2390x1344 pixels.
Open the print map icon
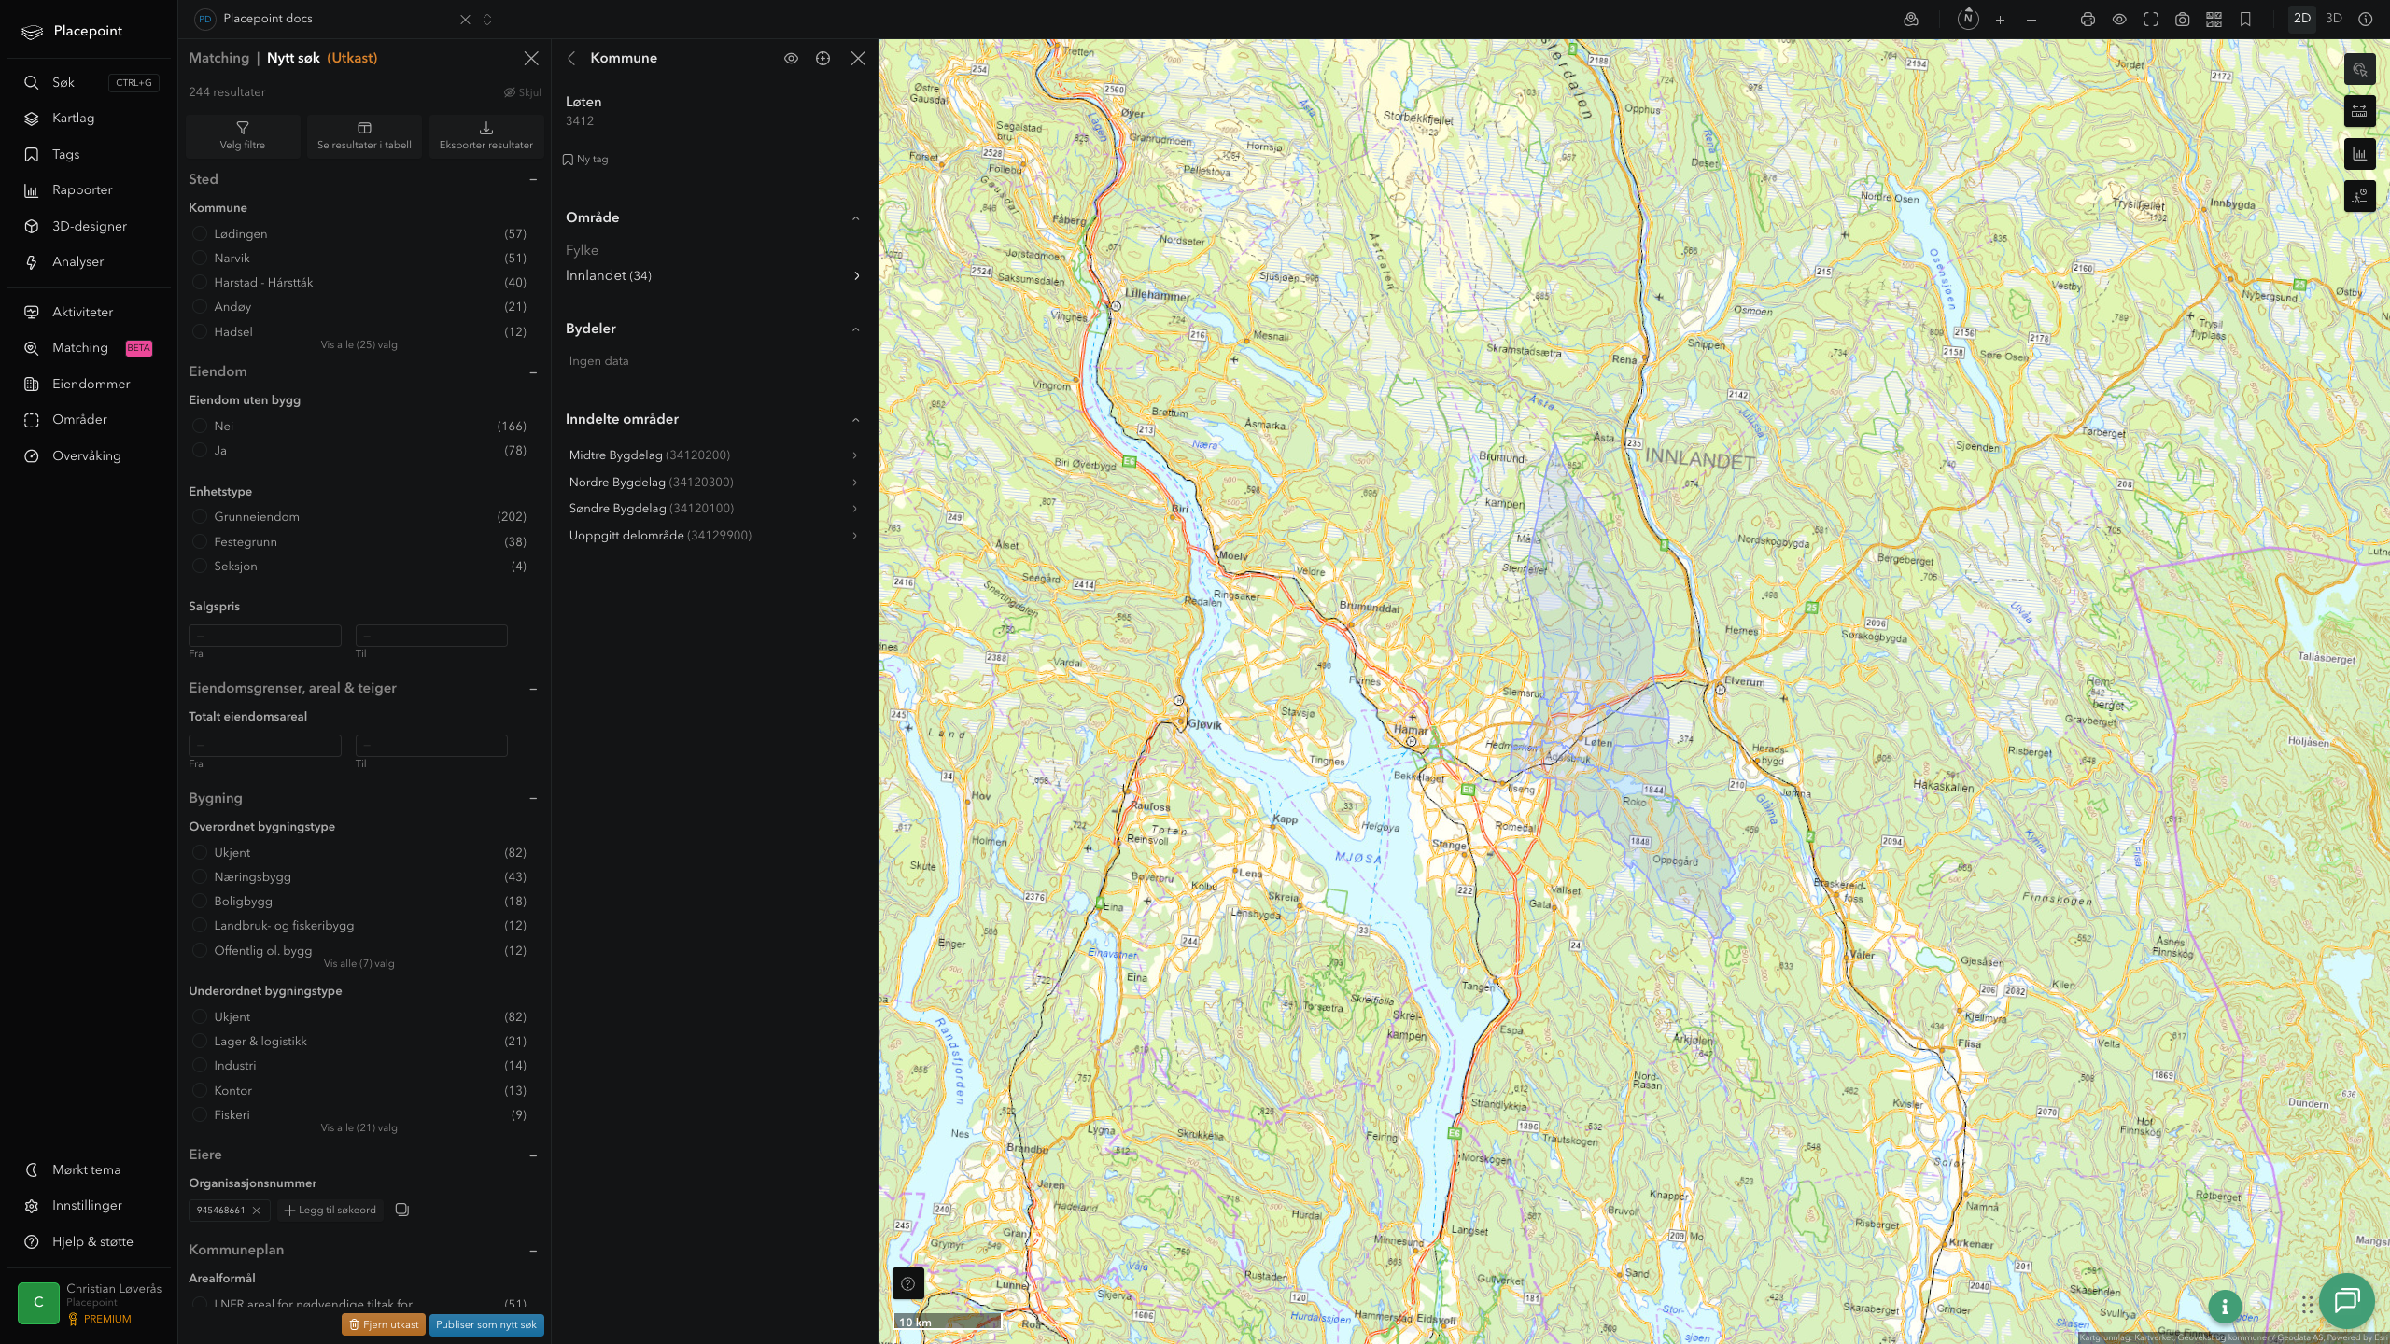tap(2088, 20)
